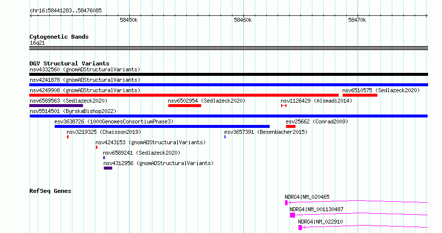Click the RefSeq Genes track title
The width and height of the screenshot is (442, 233).
[50, 191]
